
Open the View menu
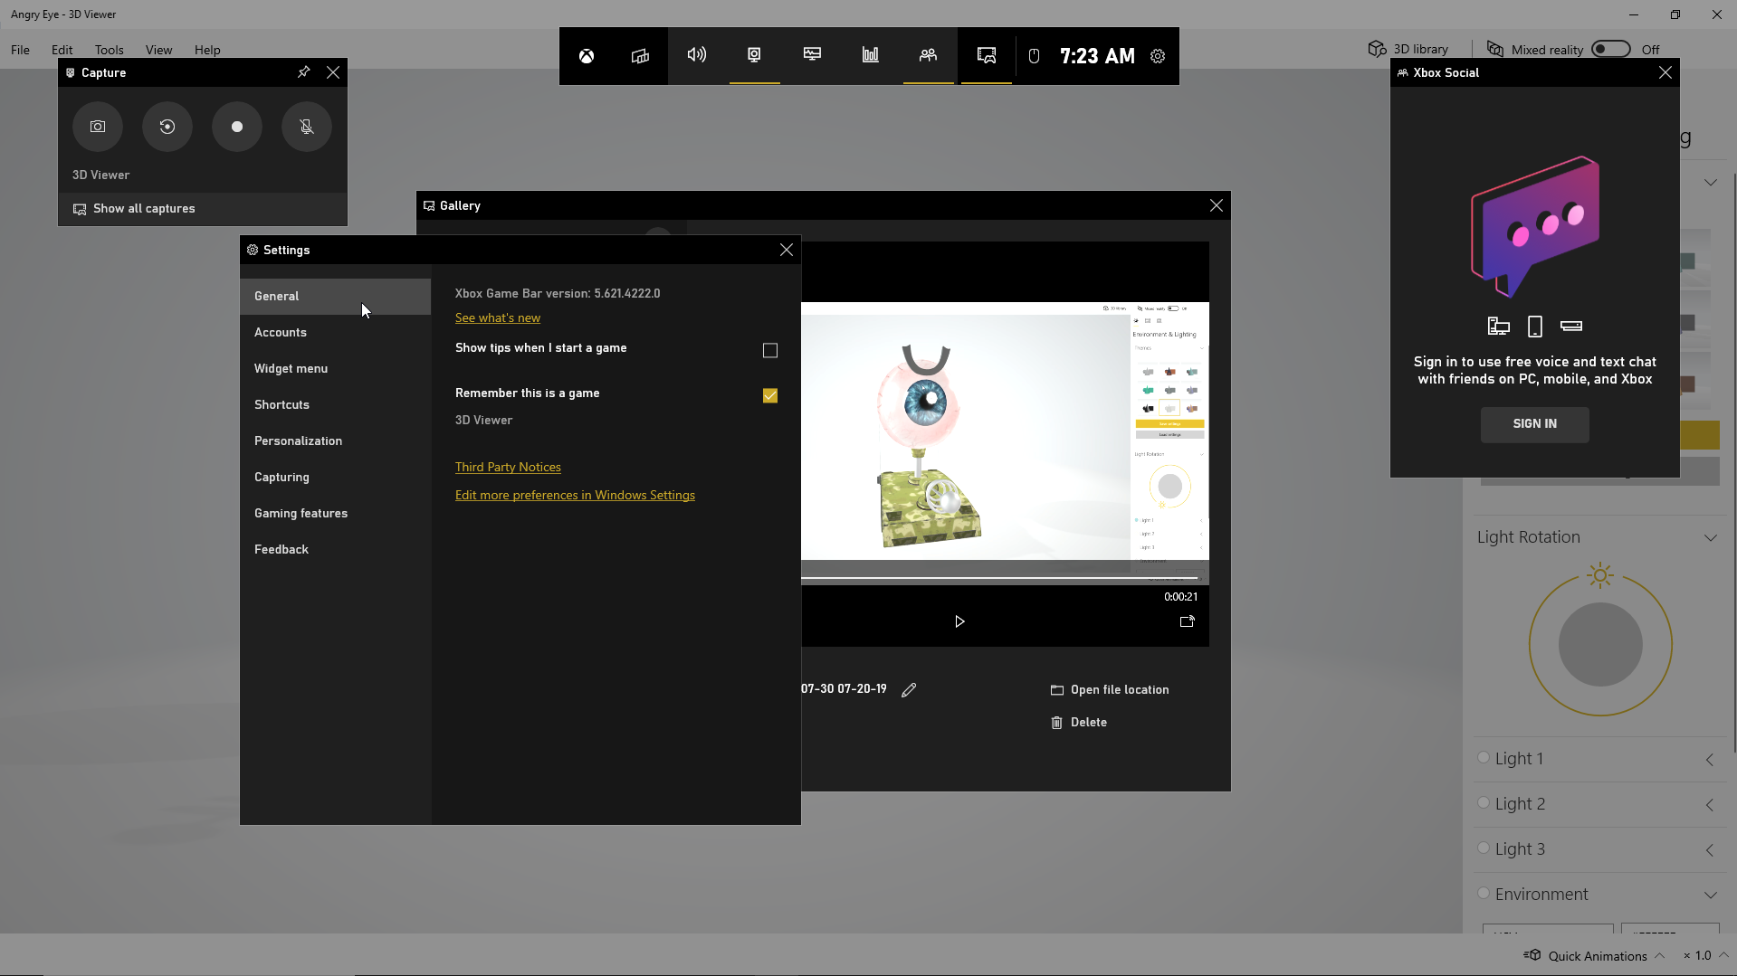[x=158, y=50]
